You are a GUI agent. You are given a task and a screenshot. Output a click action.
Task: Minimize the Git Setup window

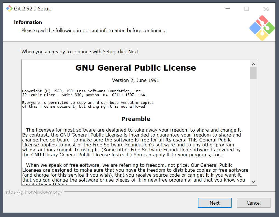click(x=227, y=9)
